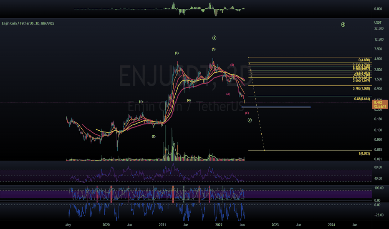The image size is (389, 229).
Task: Select the circled wave 4 label
Action: [343, 25]
